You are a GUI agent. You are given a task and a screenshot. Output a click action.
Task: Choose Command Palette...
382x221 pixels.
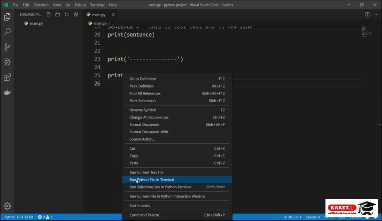click(x=177, y=215)
